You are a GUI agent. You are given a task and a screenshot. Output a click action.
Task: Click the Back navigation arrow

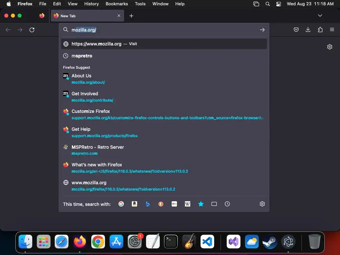pyautogui.click(x=8, y=30)
